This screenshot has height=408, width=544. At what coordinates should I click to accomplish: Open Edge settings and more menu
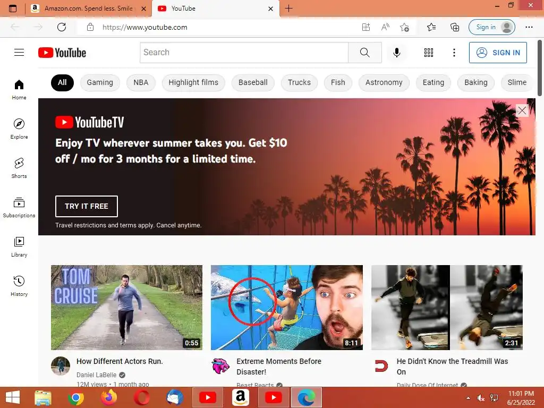[x=529, y=27]
